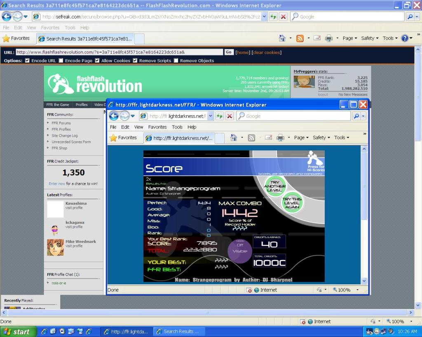Viewport: 422px width, 337px height.
Task: Click Google search box in popup window
Action: [x=294, y=116]
